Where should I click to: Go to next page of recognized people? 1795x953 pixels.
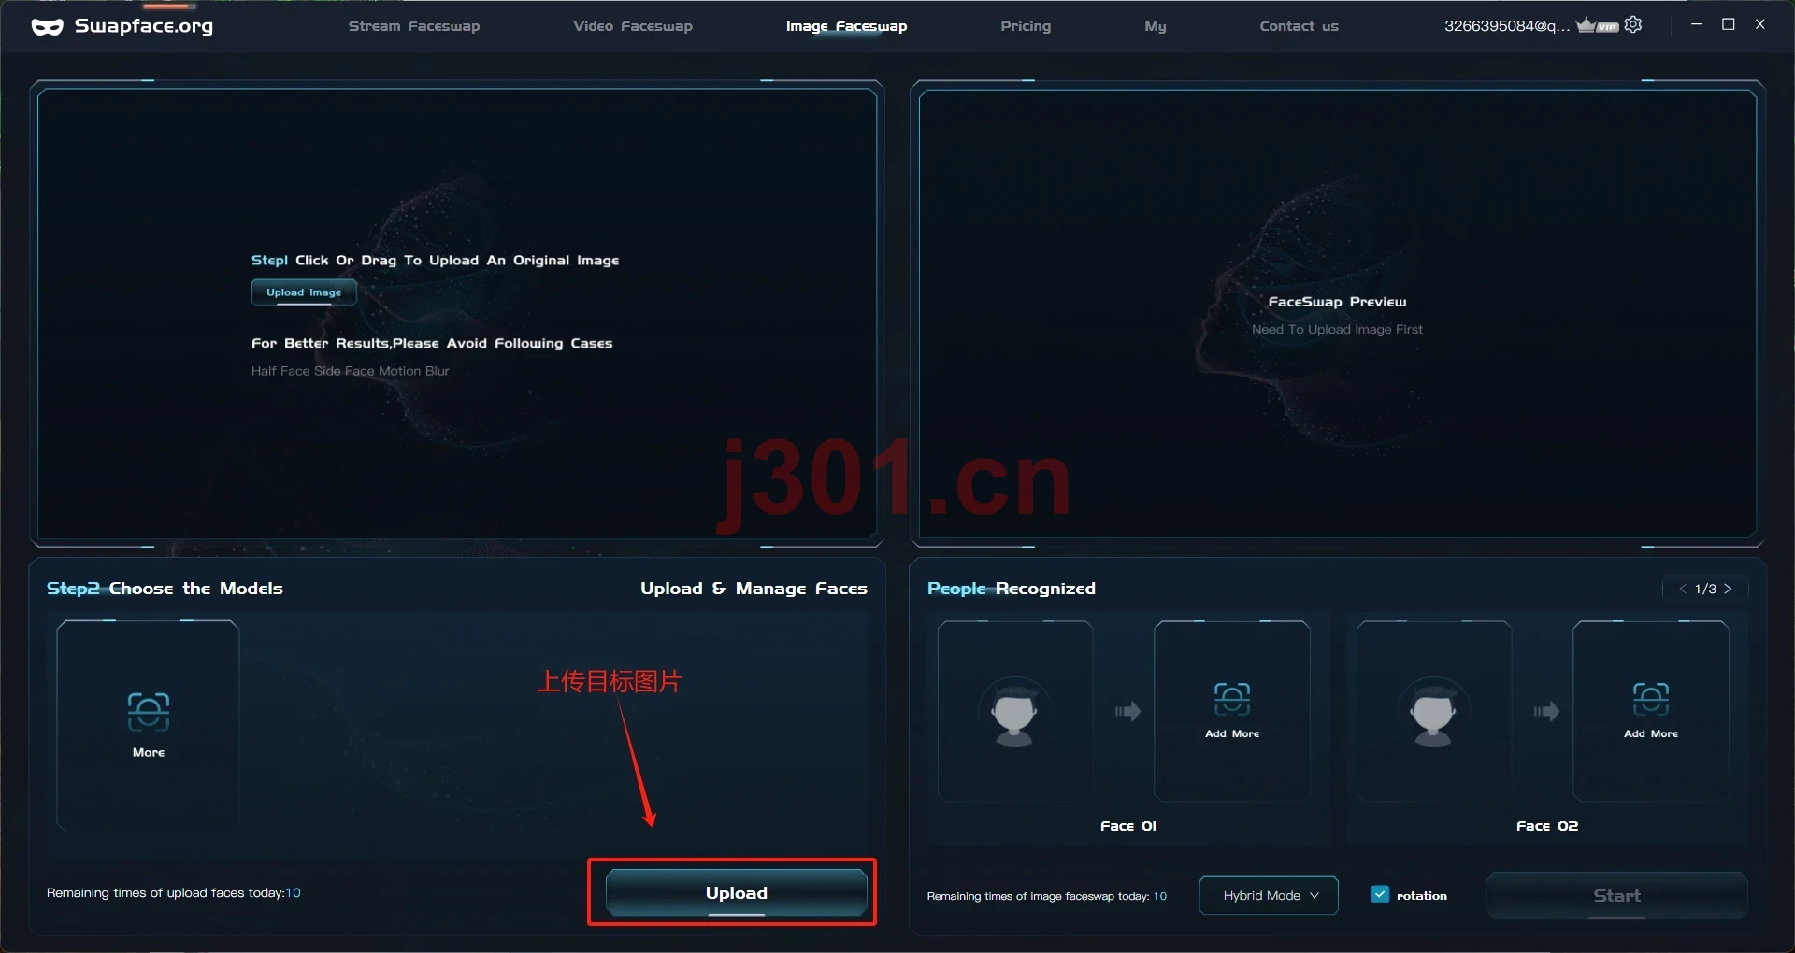click(x=1729, y=589)
